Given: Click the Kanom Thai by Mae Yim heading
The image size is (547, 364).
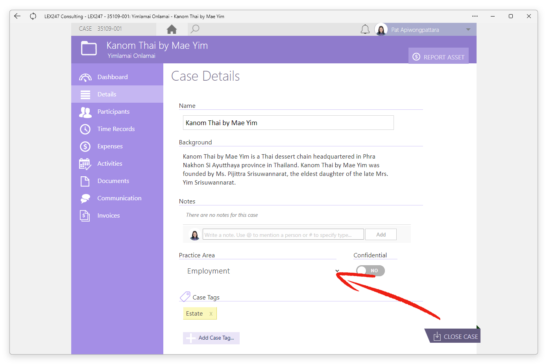Looking at the screenshot, I should [x=157, y=46].
